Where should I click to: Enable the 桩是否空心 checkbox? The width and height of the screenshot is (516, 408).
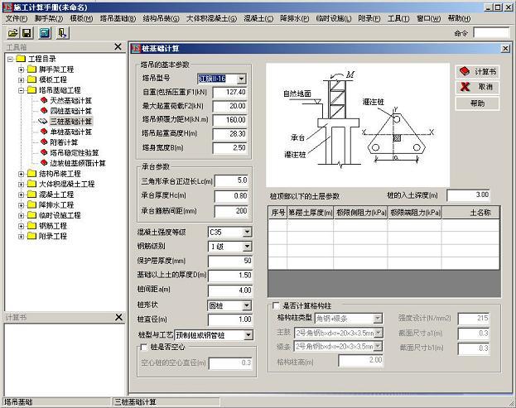[143, 348]
